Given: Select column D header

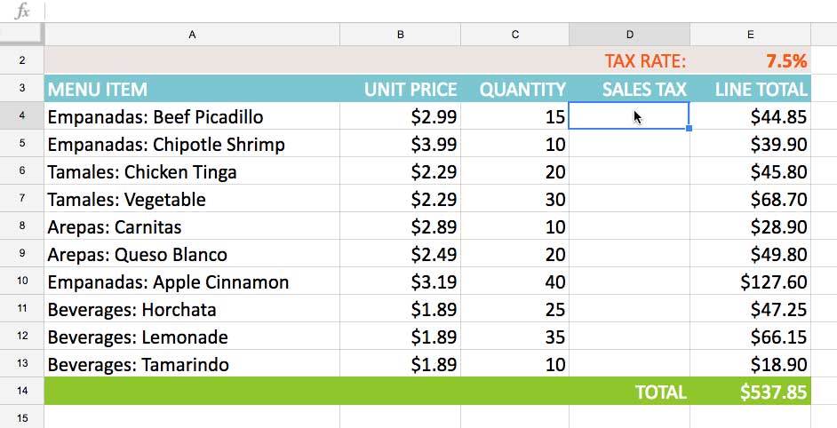Looking at the screenshot, I should (x=629, y=35).
